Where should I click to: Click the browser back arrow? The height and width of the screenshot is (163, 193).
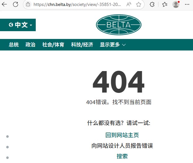5,5
